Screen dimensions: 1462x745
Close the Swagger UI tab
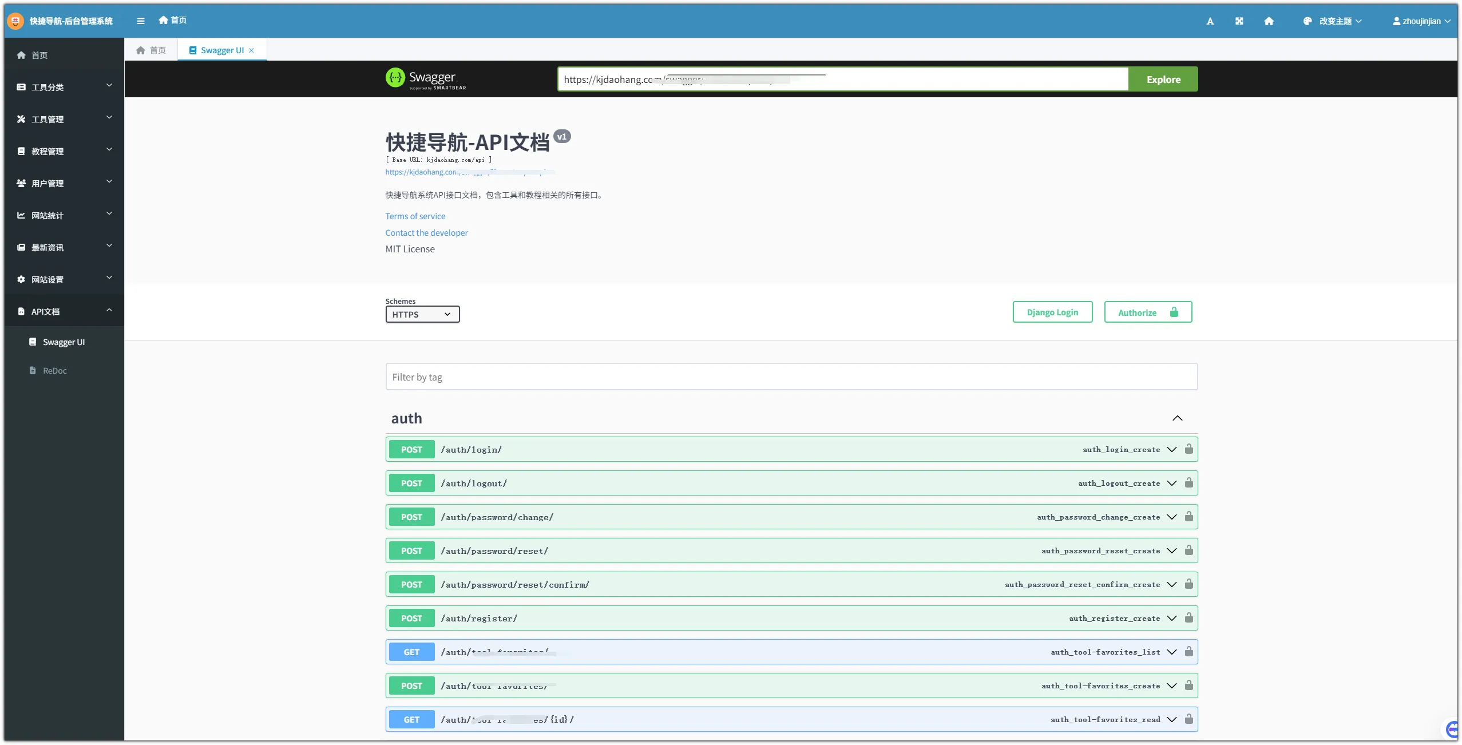(252, 50)
